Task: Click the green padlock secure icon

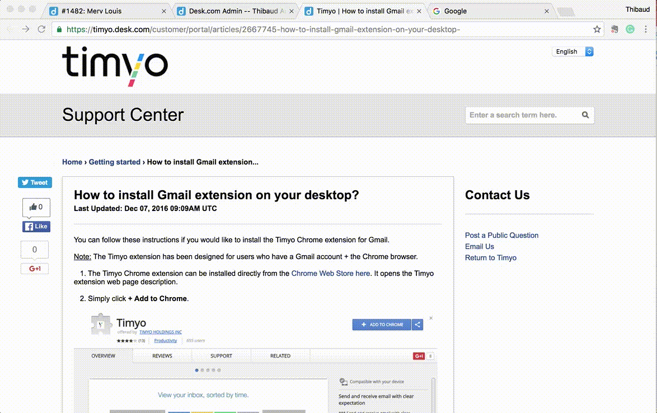Action: 59,29
